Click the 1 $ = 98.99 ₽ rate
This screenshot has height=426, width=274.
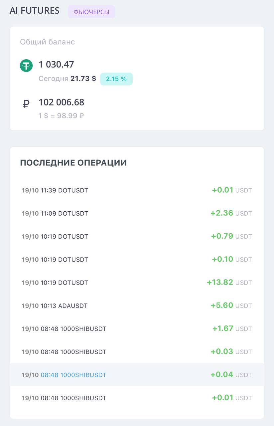61,116
